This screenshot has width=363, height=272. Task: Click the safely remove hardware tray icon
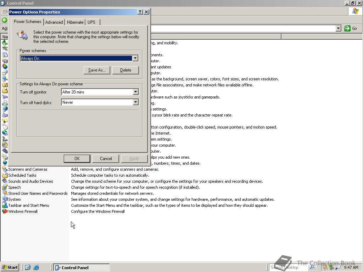click(x=331, y=268)
